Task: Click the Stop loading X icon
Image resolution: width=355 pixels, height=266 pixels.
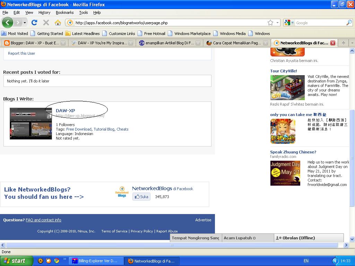Action: point(46,23)
